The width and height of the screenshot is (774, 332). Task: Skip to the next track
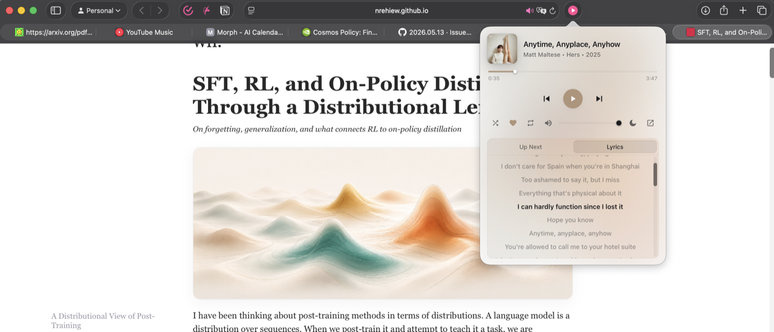(x=599, y=99)
